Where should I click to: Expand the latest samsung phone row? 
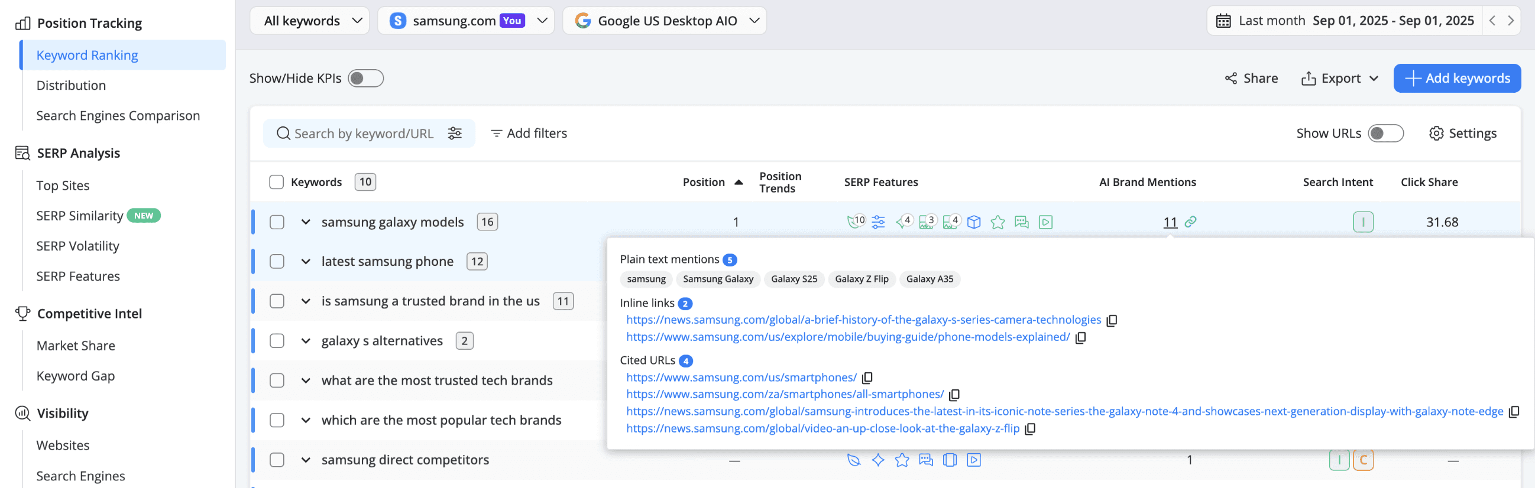[x=306, y=261]
